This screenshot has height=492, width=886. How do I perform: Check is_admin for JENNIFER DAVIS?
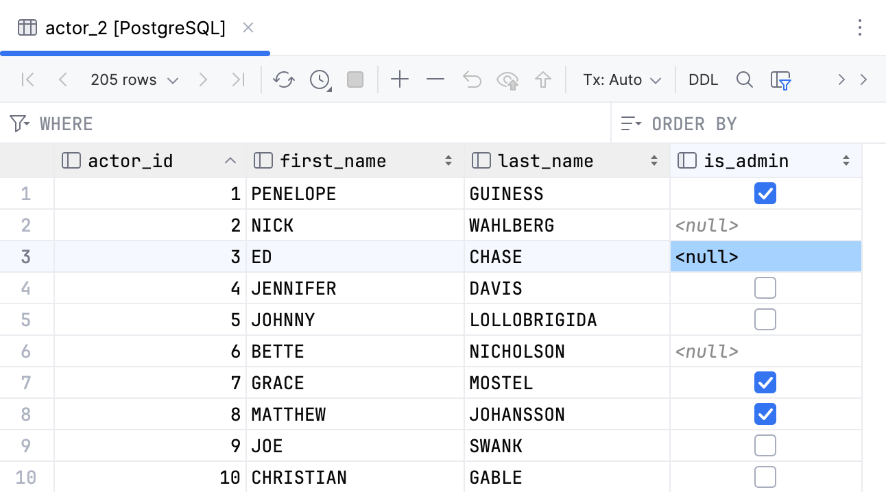point(765,288)
